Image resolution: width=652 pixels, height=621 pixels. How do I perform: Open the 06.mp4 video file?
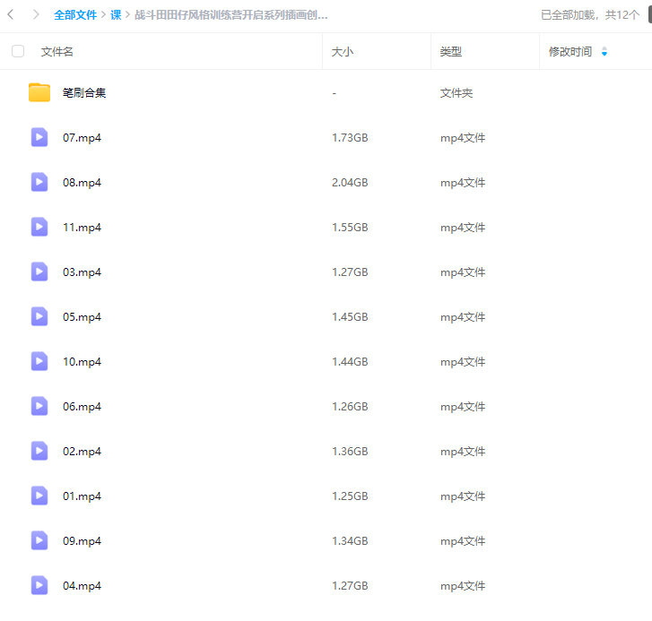[82, 407]
